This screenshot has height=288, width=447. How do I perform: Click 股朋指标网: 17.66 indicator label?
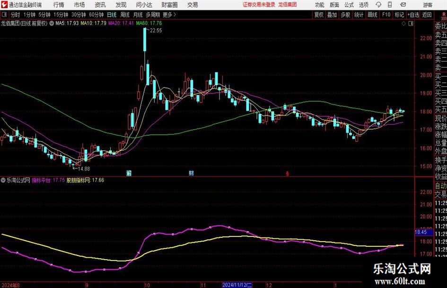point(85,180)
